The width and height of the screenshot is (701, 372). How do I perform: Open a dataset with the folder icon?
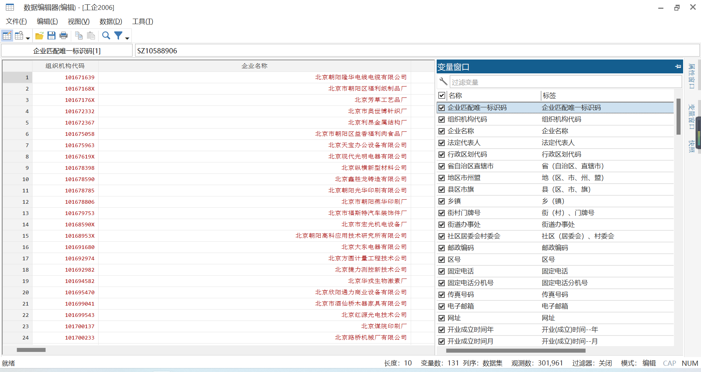(x=39, y=35)
